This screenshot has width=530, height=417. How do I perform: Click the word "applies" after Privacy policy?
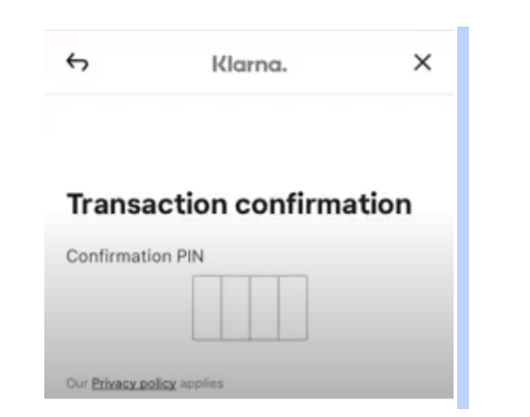coord(202,383)
